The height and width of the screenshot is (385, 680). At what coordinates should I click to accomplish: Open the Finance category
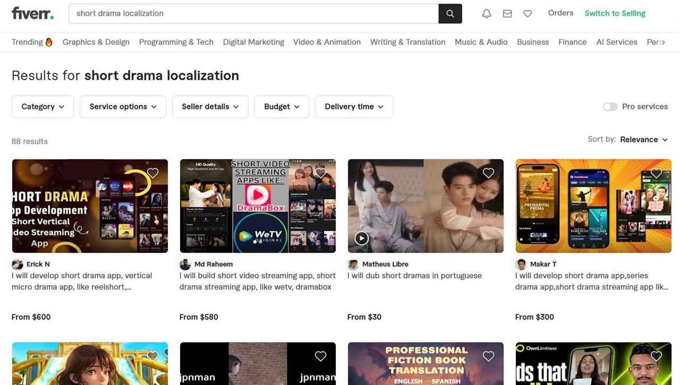coord(573,42)
